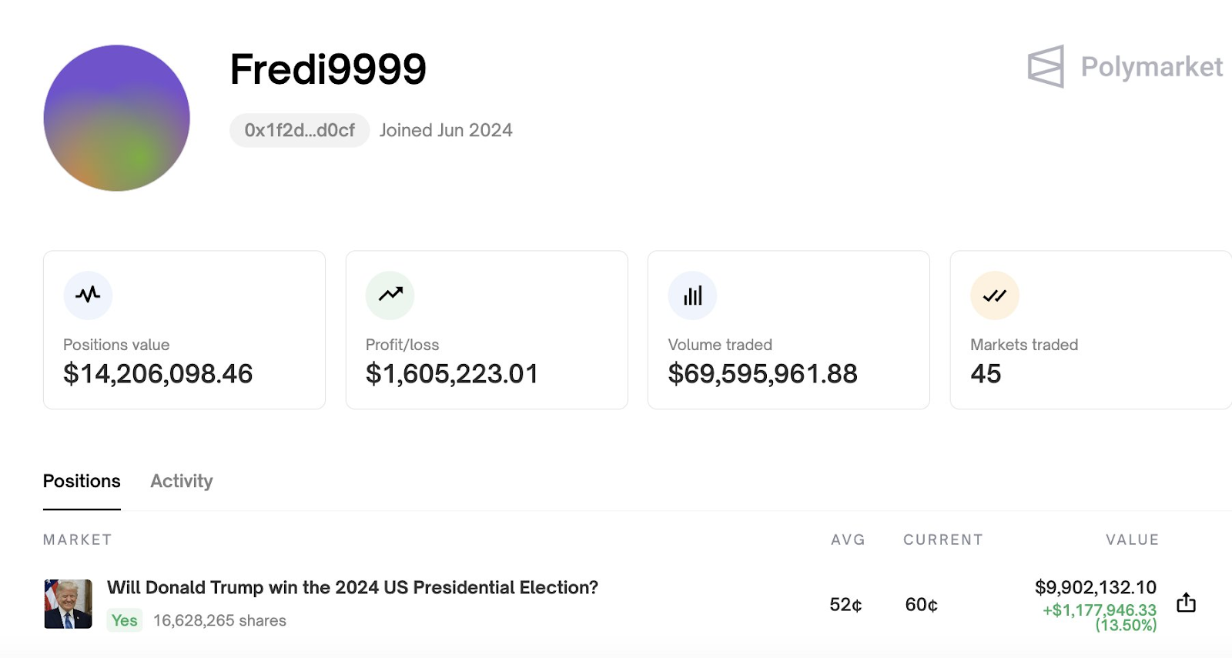Click the $69,595,961.88 volume traded card
The width and height of the screenshot is (1232, 658).
coord(788,329)
